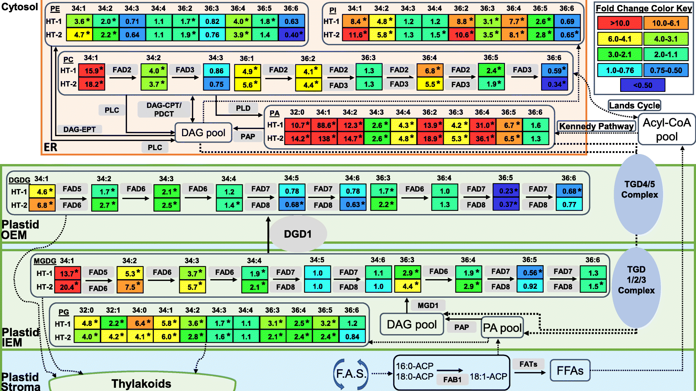Click the FAB1 enzyme label
This screenshot has width=696, height=391.
[x=452, y=380]
